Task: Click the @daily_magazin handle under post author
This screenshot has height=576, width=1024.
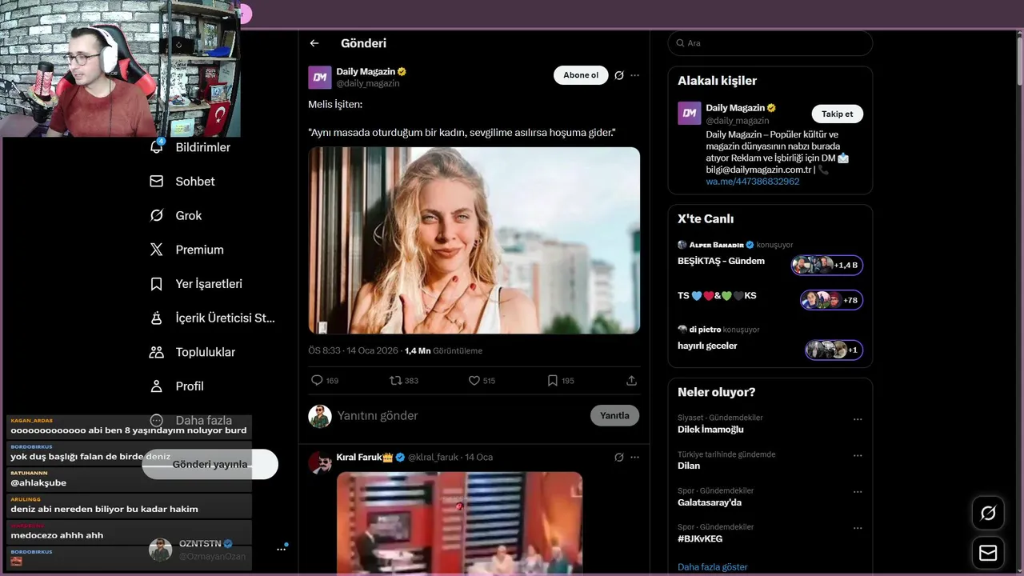Action: point(368,83)
